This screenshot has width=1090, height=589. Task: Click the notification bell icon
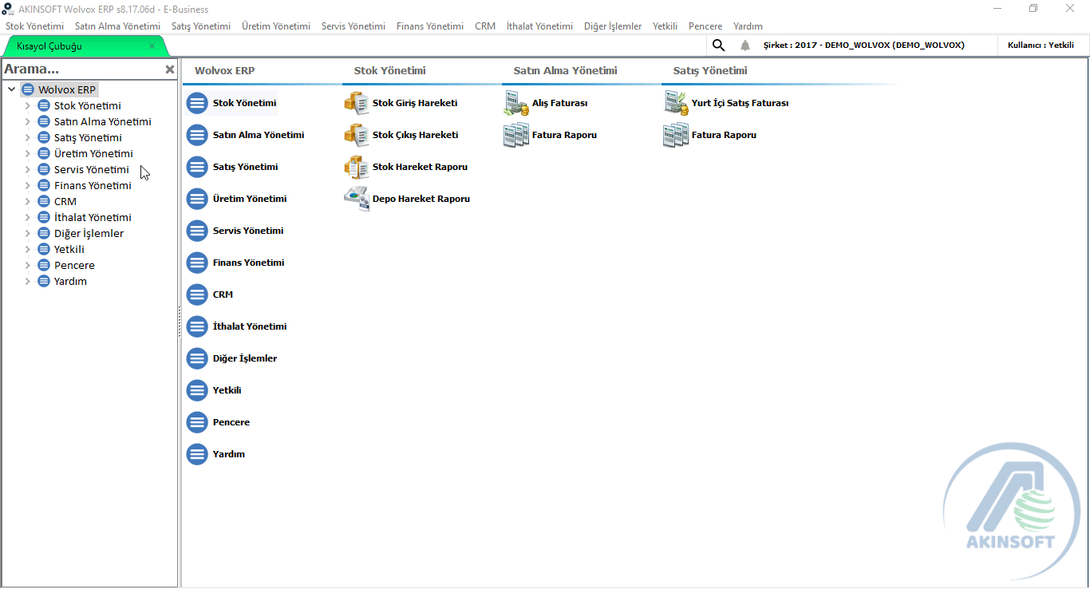pyautogui.click(x=745, y=45)
